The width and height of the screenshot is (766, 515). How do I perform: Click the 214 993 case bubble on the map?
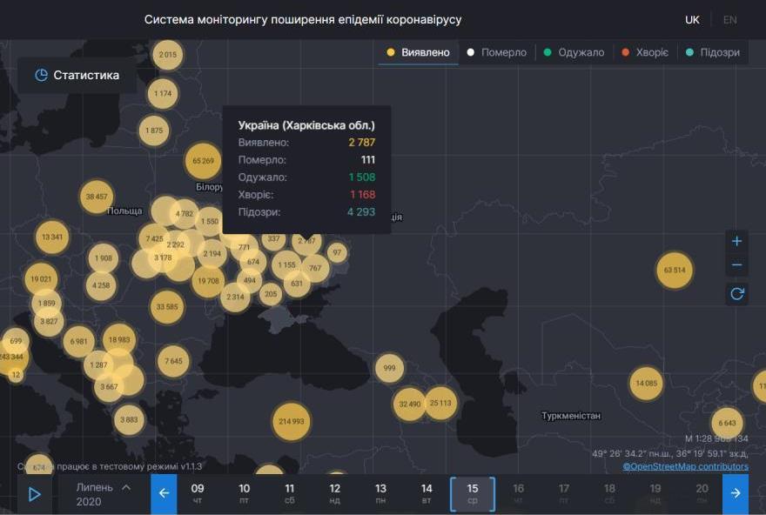(x=291, y=421)
